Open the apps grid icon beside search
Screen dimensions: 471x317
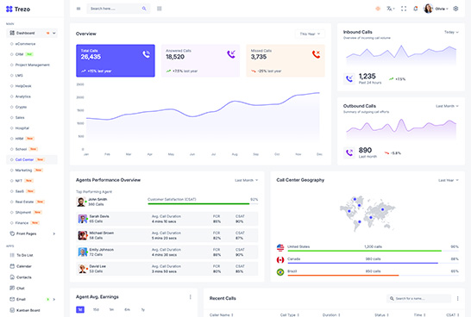click(160, 9)
